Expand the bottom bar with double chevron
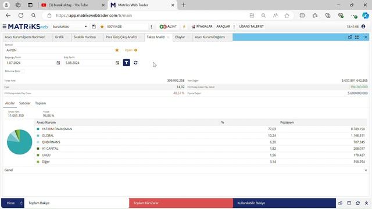This screenshot has width=372, height=209. point(366,203)
